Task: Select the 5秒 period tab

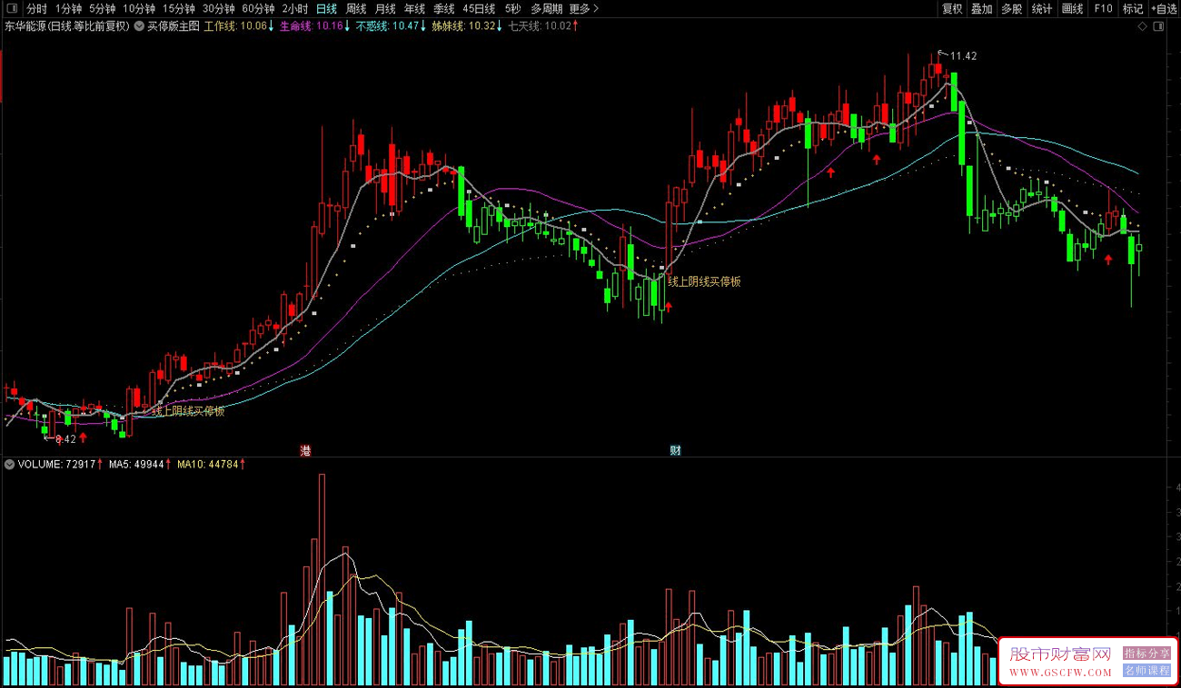Action: [512, 9]
